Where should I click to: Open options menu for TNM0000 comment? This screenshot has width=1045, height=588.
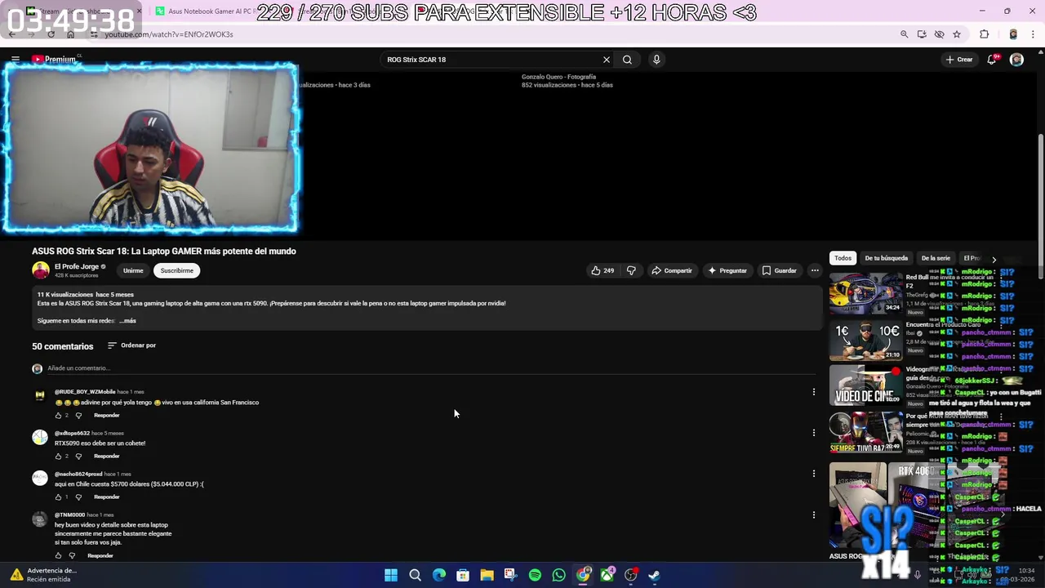click(813, 514)
